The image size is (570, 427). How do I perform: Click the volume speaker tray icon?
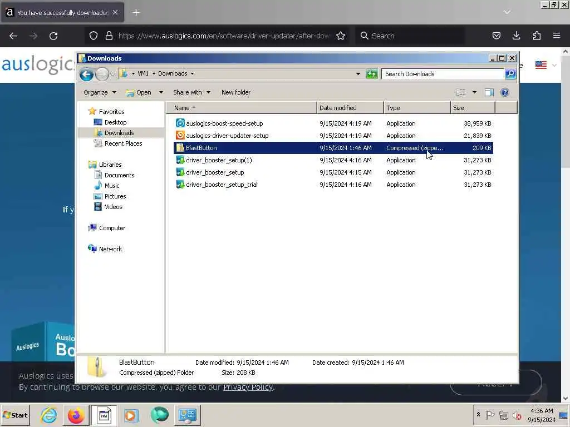click(x=517, y=415)
